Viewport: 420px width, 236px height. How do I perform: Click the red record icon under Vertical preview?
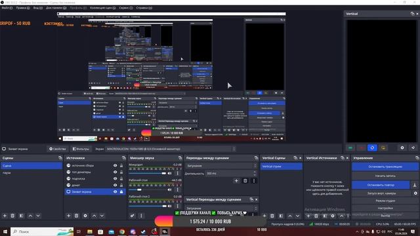(x=362, y=147)
